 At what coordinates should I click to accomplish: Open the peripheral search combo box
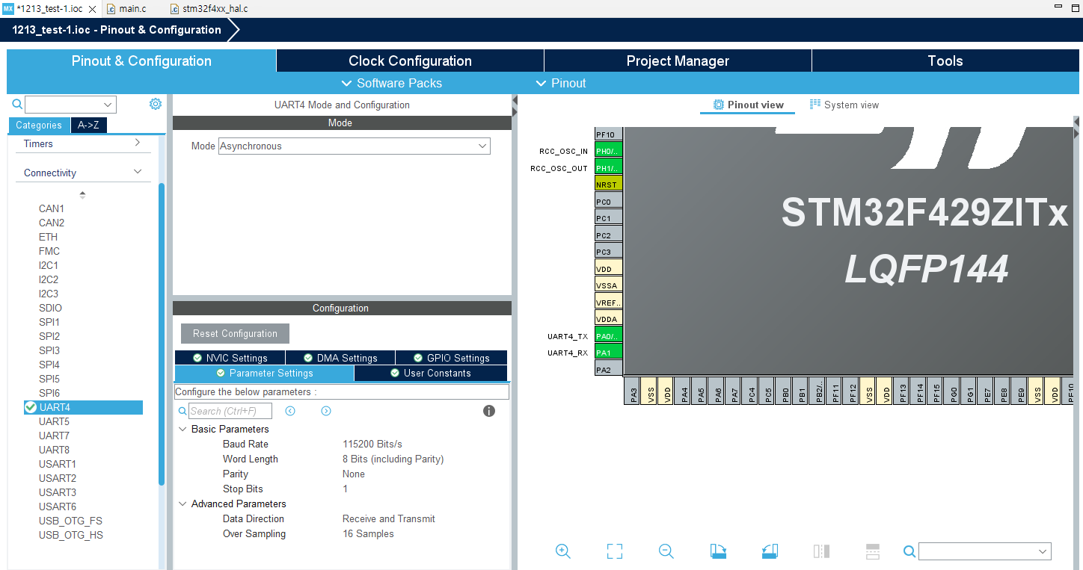[x=70, y=105]
